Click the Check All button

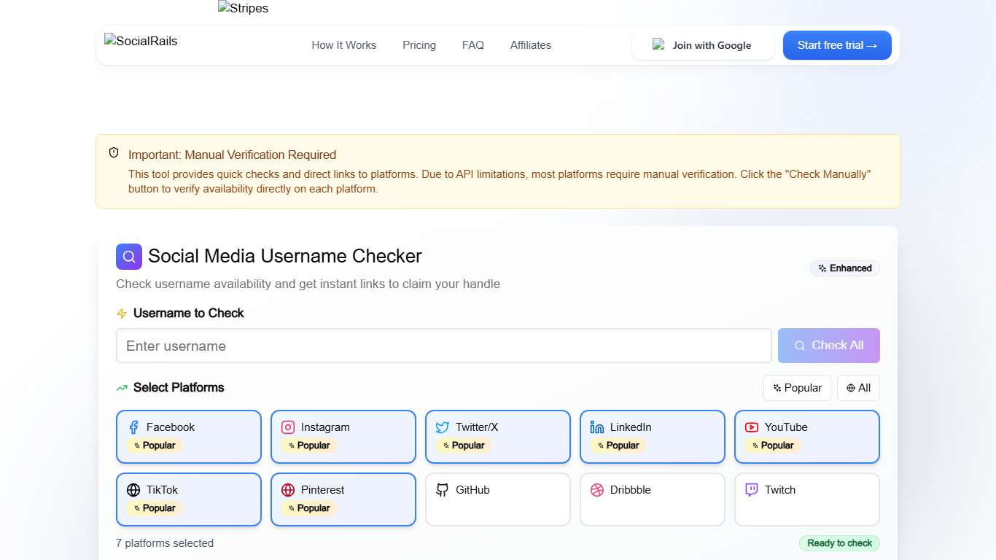pos(828,346)
